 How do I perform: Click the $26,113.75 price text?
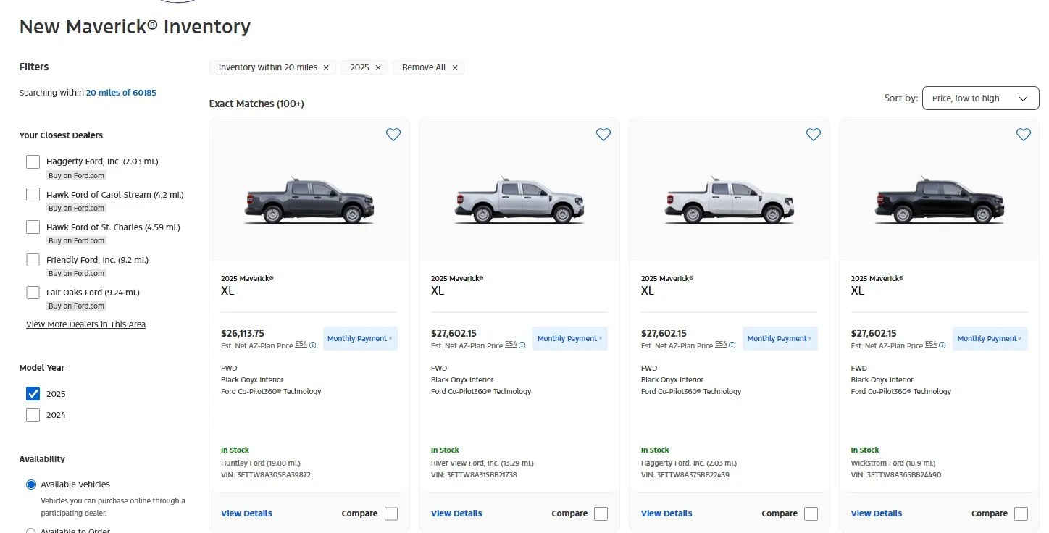pos(243,334)
